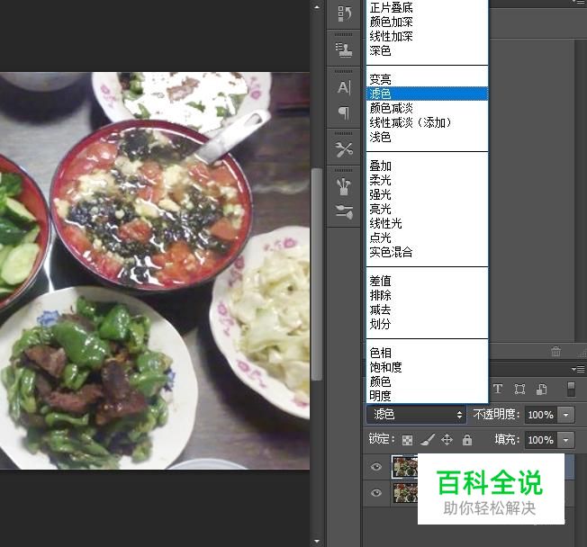Open the Clone Source panel icon
The height and width of the screenshot is (547, 587).
point(344,49)
